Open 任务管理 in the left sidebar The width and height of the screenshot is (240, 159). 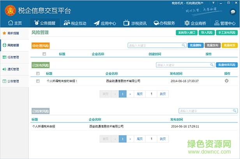click(x=13, y=57)
